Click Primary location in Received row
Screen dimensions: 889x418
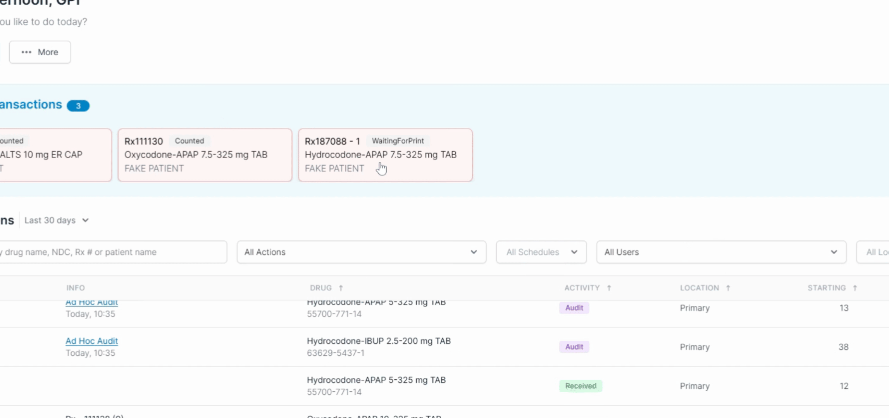(x=695, y=386)
